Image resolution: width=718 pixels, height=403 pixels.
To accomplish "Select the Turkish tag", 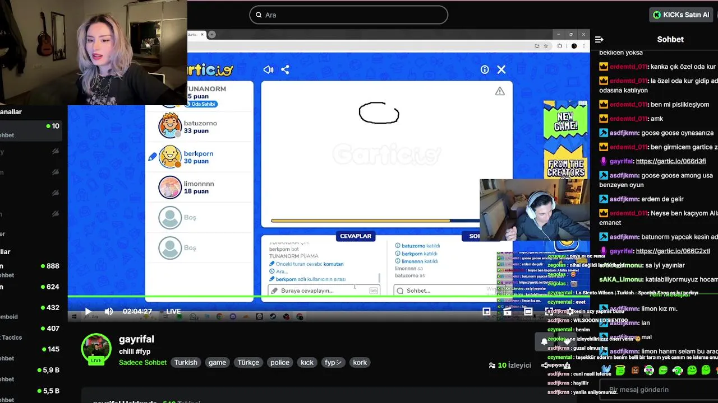I will coord(186,362).
